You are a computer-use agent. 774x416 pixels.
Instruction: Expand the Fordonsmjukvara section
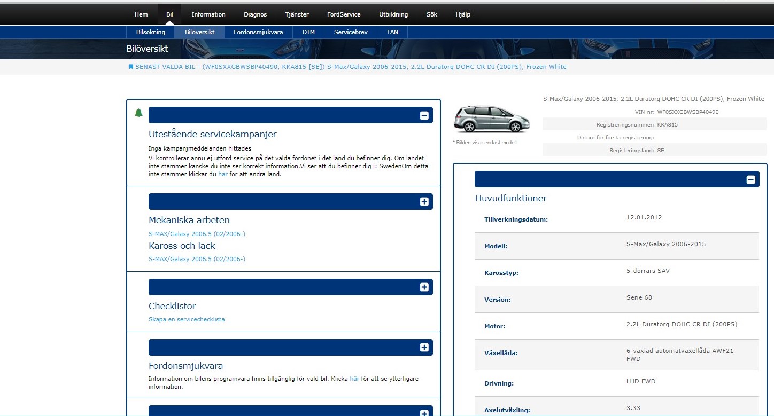[x=424, y=348]
